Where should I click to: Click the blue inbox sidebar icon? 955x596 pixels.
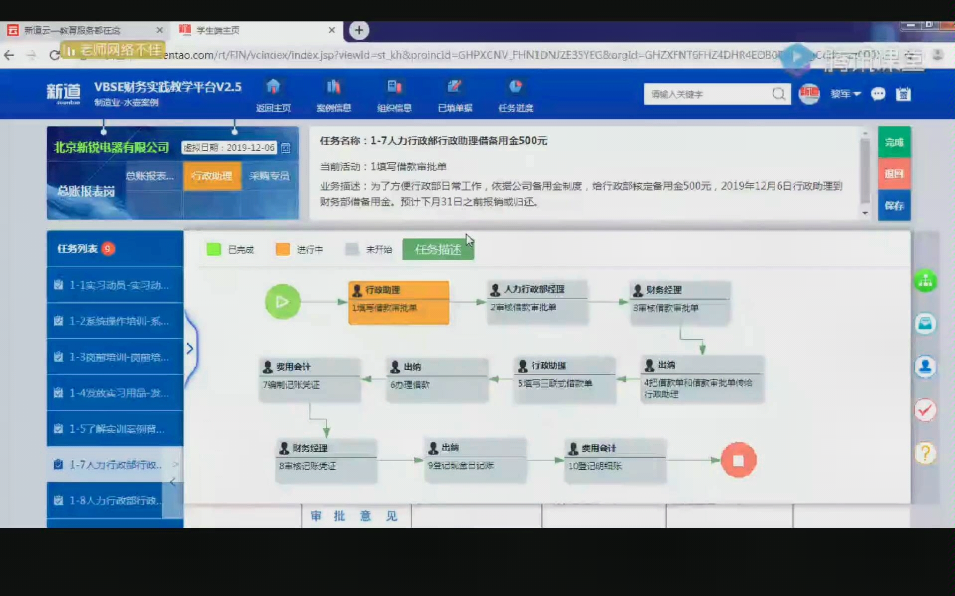click(x=925, y=324)
